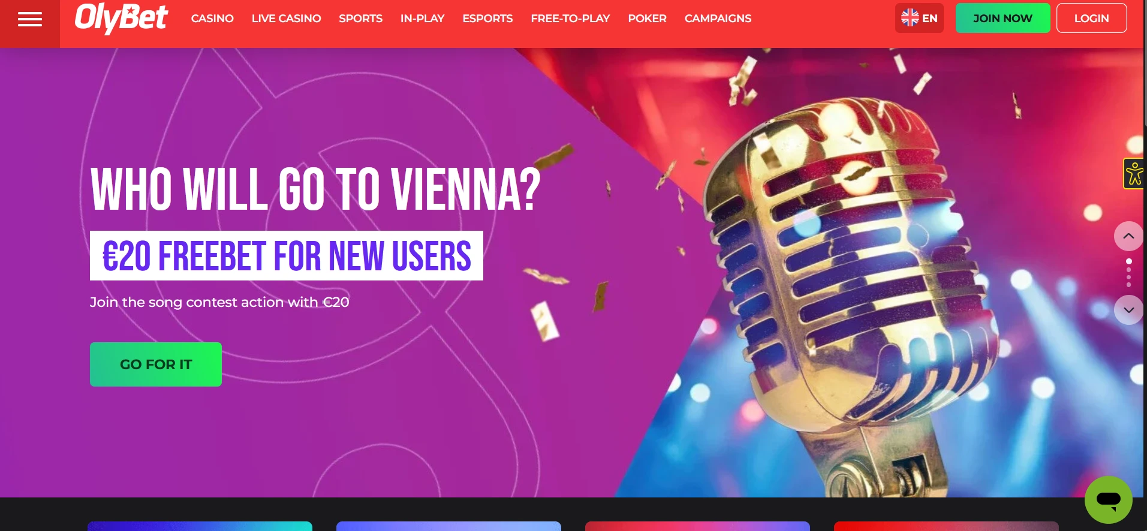Screen dimensions: 1147x531
Task: Click the UK flag language icon
Action: [x=910, y=18]
